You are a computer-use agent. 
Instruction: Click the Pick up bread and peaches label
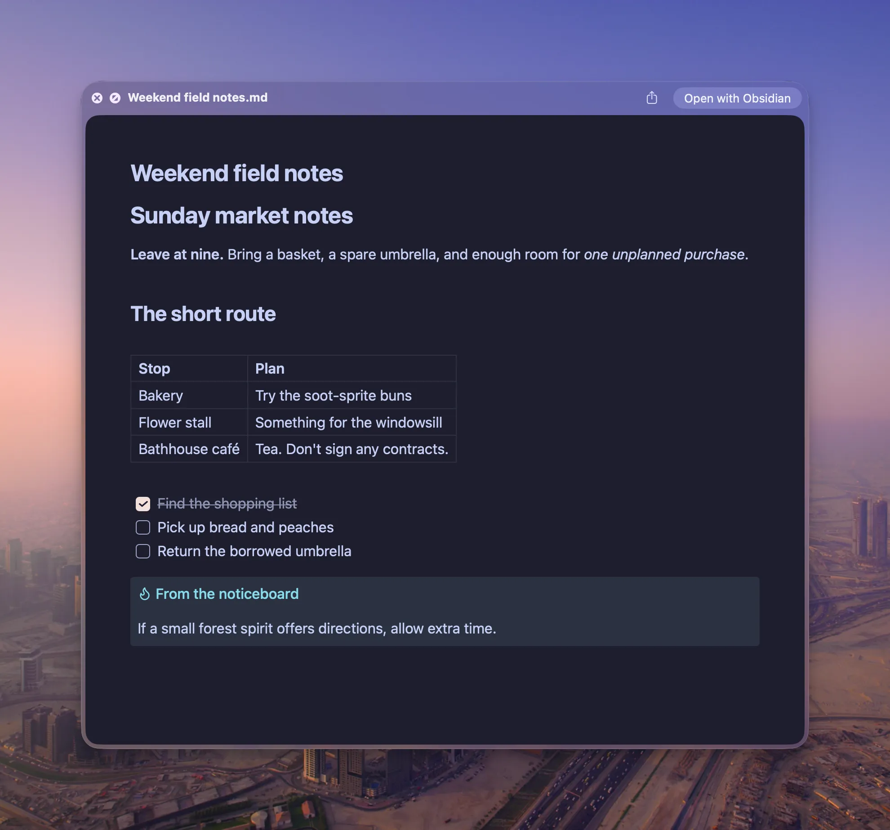(x=245, y=527)
